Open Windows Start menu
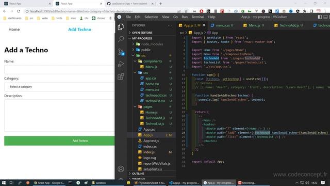 4,183
